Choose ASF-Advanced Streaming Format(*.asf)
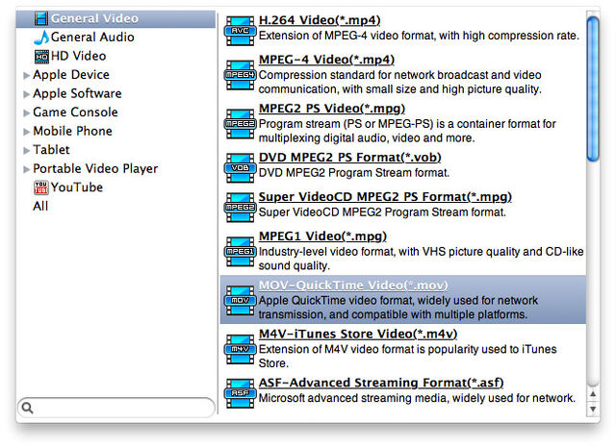Screen dimensions: 616x448 (x=381, y=383)
